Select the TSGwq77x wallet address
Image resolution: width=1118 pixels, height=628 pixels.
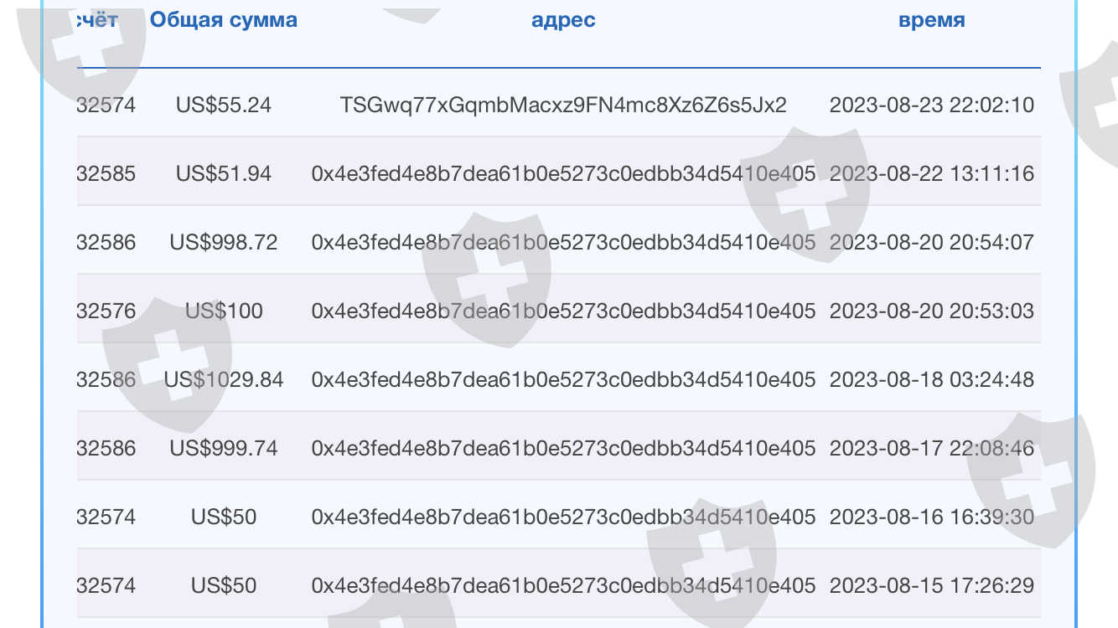coord(563,105)
